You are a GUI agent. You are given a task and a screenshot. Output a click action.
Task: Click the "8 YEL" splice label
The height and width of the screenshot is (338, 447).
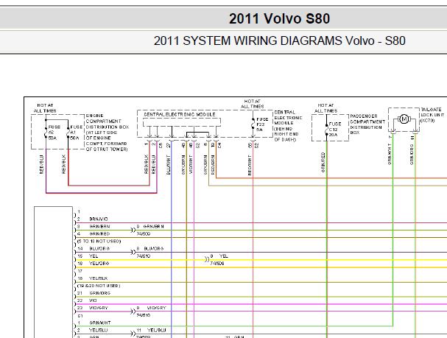pos(219,256)
